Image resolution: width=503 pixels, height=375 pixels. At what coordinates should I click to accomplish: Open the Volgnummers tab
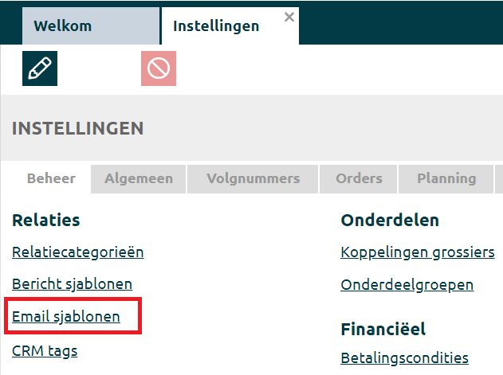[253, 178]
